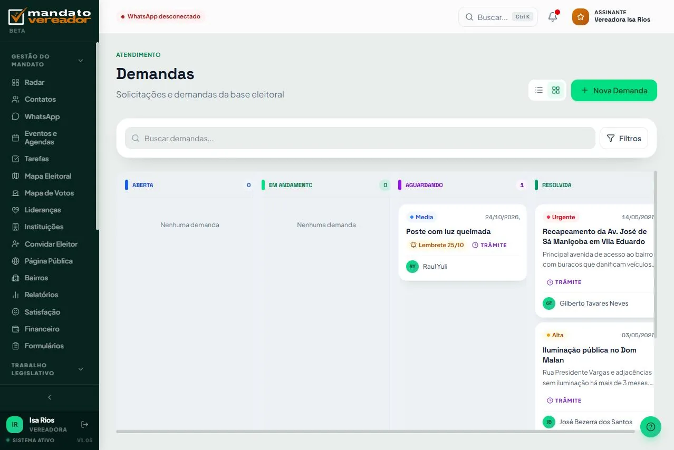Click the WhatsApp chat icon in sidebar
This screenshot has width=674, height=450.
[15, 116]
